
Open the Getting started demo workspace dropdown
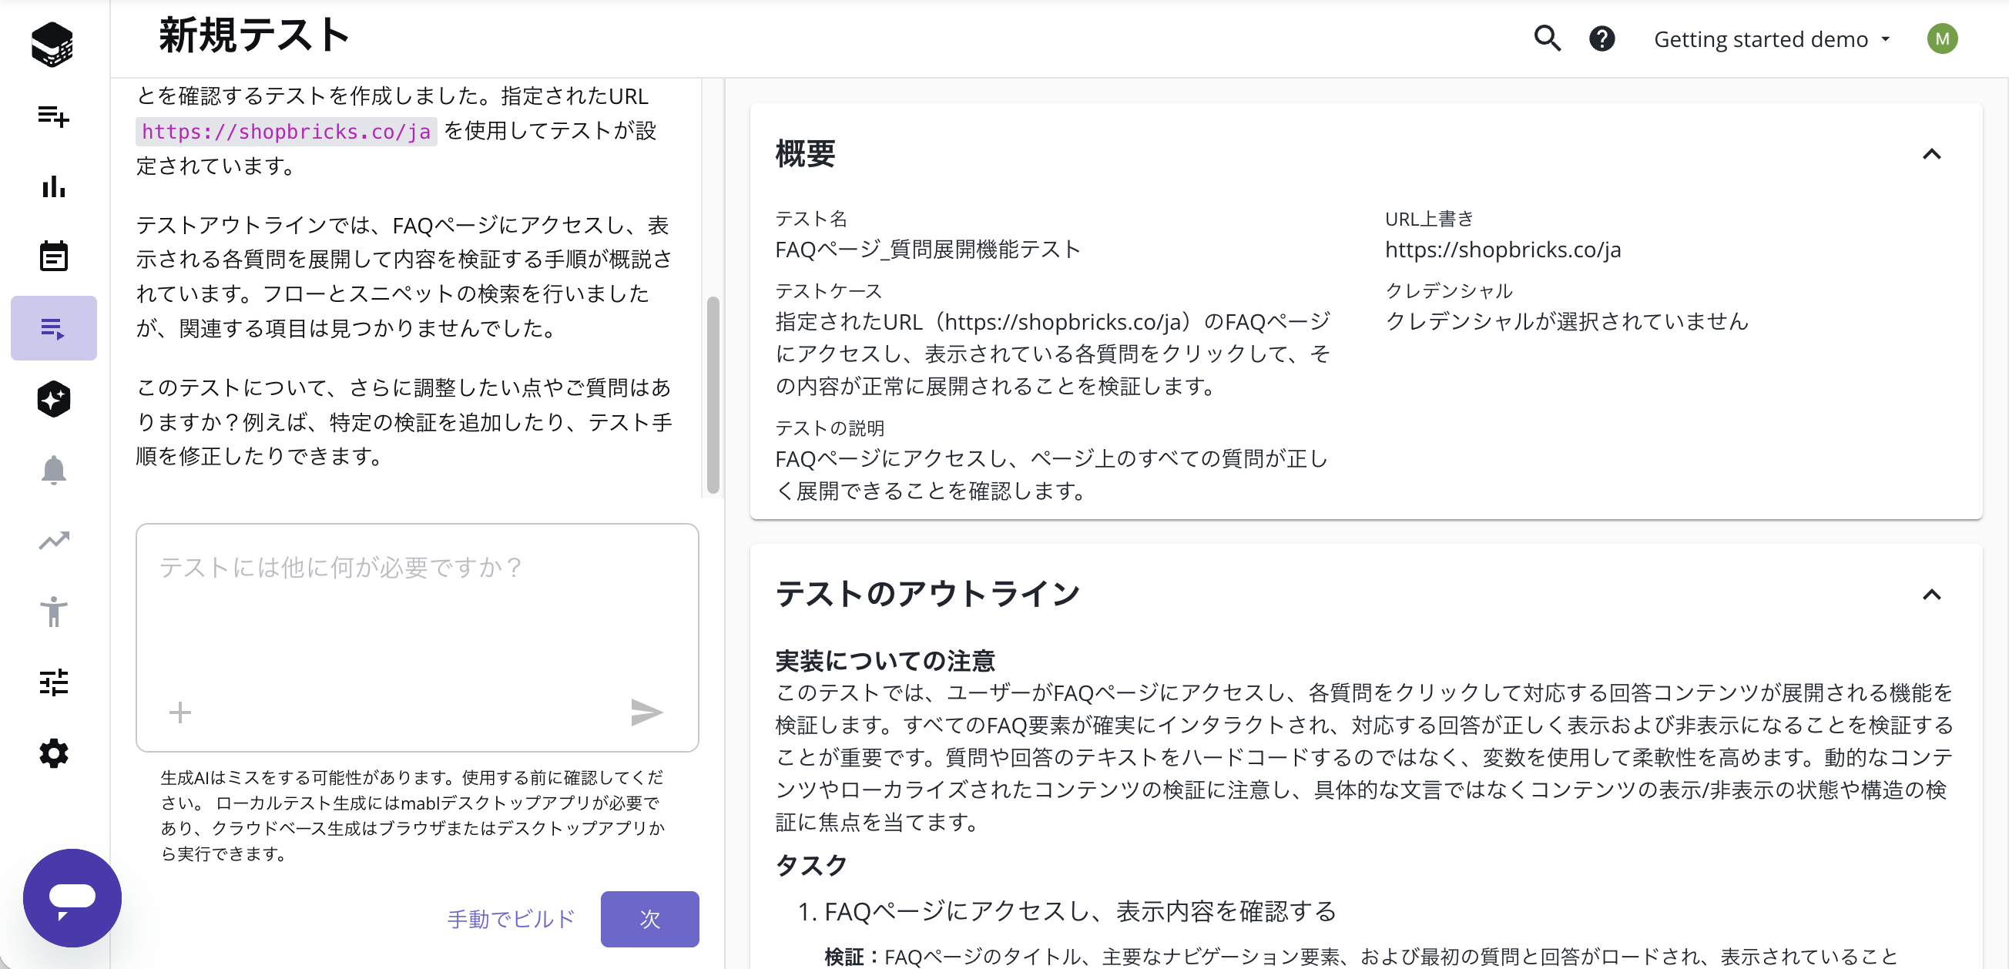tap(1771, 39)
